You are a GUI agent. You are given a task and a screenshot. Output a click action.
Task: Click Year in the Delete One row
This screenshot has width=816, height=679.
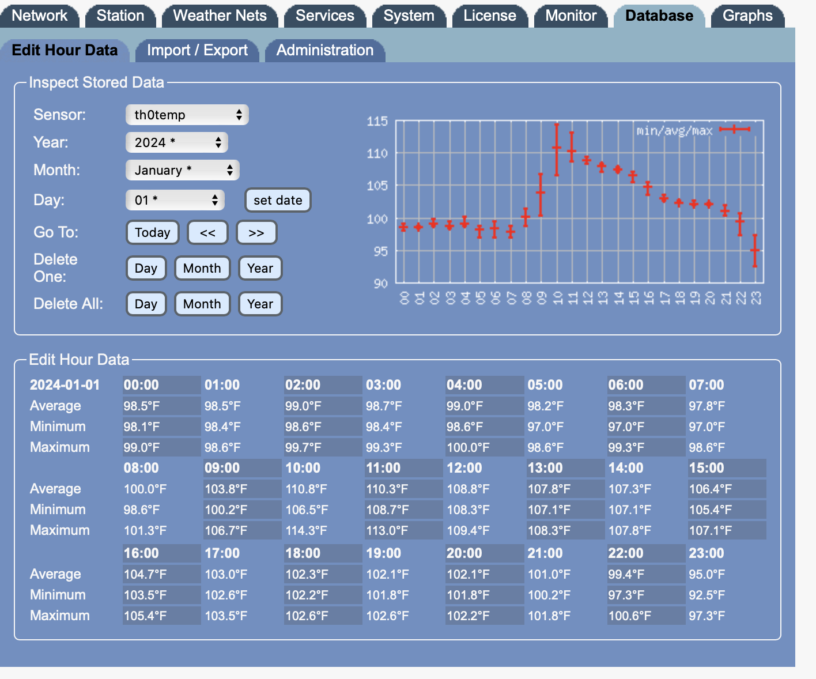coord(260,268)
